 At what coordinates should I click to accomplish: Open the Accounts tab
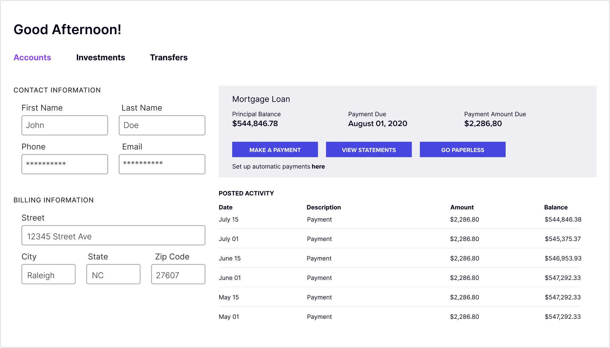point(32,57)
